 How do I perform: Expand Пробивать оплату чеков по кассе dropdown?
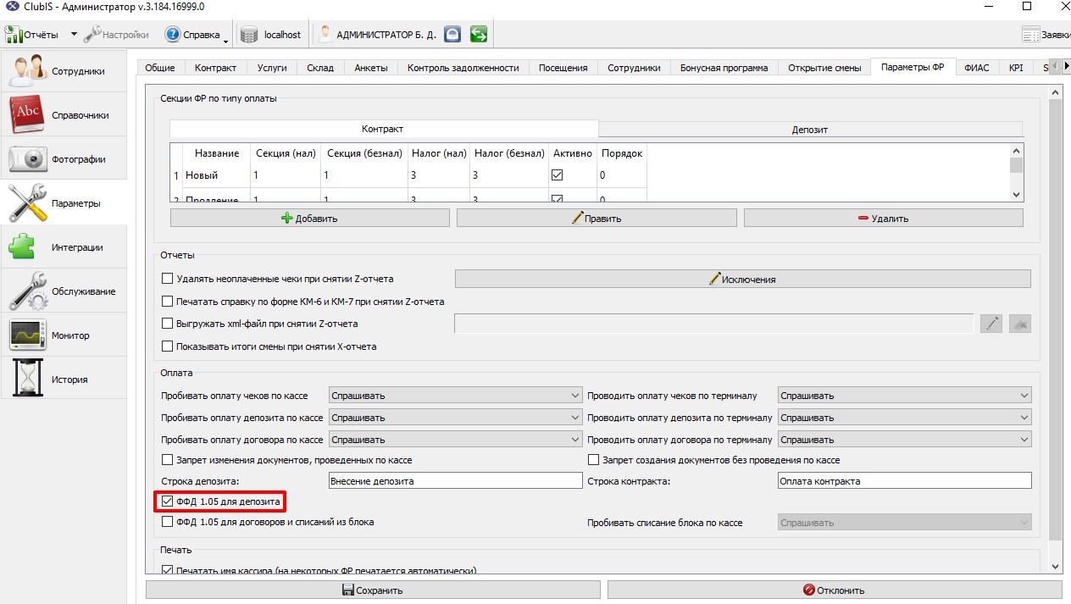point(455,396)
